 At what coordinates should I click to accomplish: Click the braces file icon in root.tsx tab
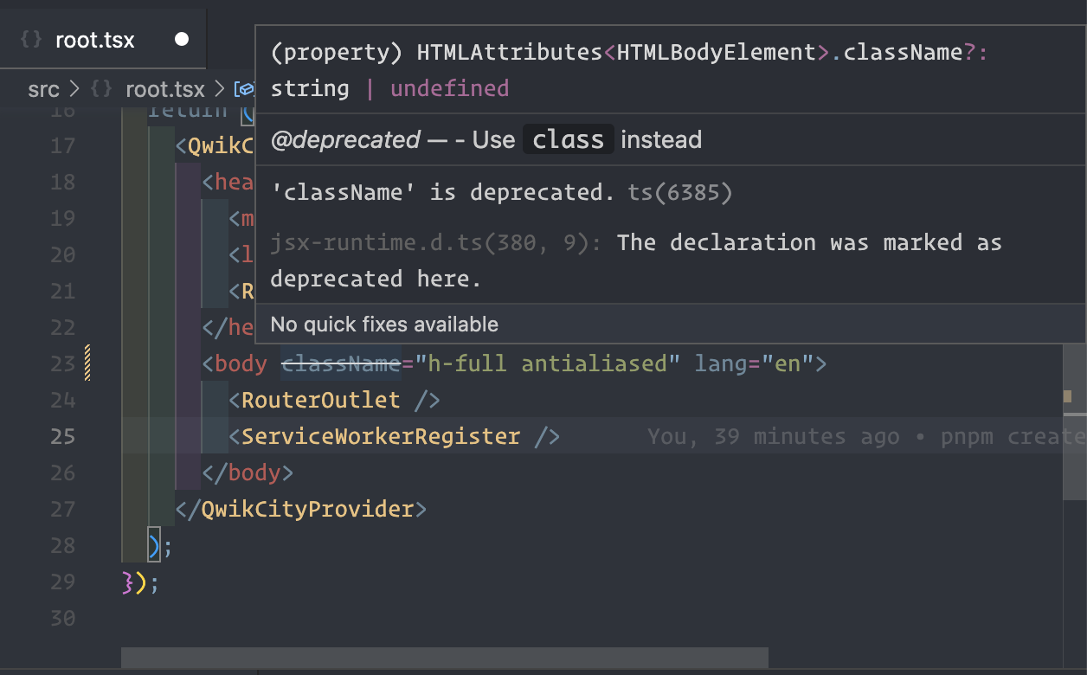(x=31, y=40)
